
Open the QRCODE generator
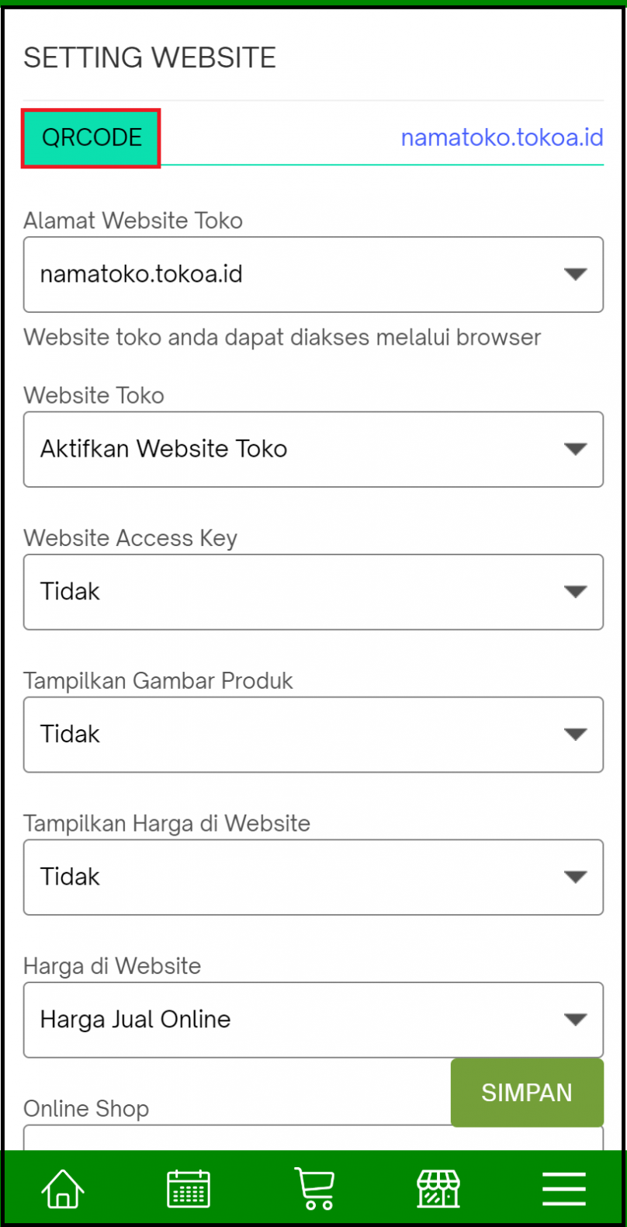90,137
